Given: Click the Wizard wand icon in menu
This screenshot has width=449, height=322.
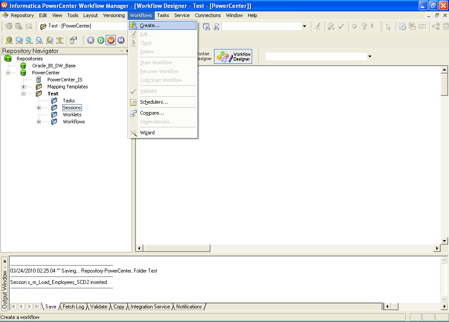Looking at the screenshot, I should click(x=133, y=133).
